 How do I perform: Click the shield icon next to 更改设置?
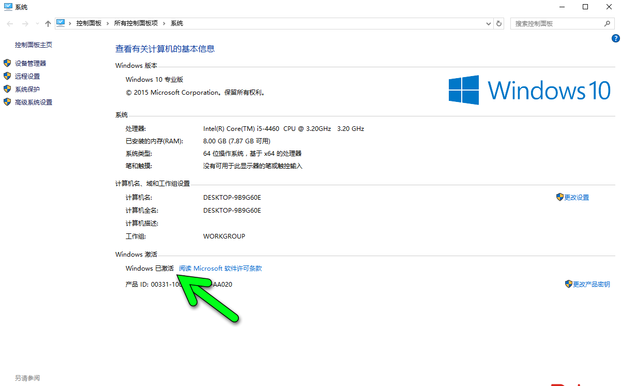[560, 197]
